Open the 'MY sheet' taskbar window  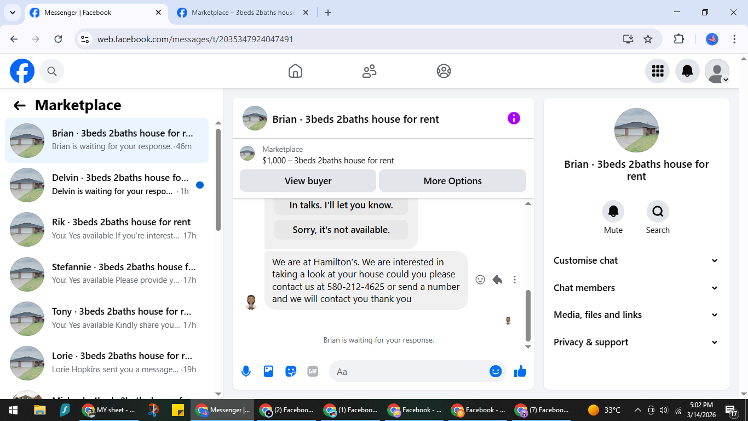tap(109, 410)
